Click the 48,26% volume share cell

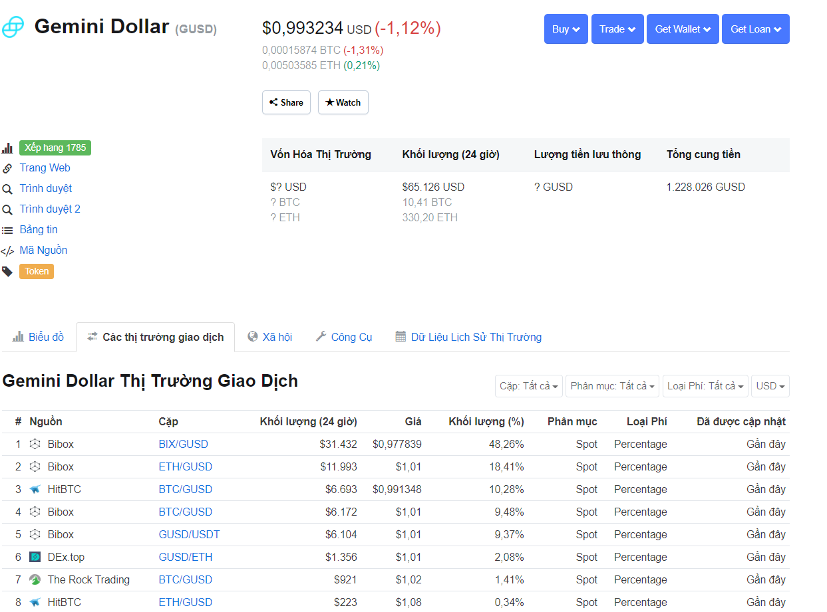pos(506,444)
